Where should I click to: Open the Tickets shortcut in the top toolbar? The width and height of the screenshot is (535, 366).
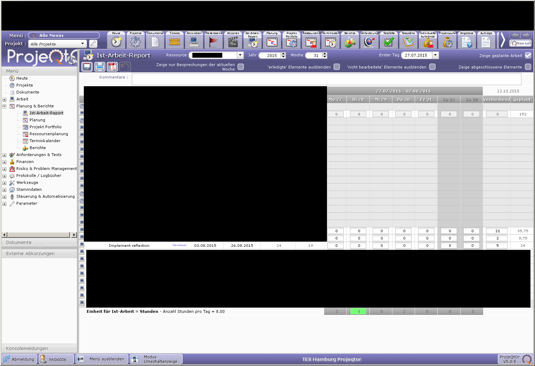(x=174, y=42)
